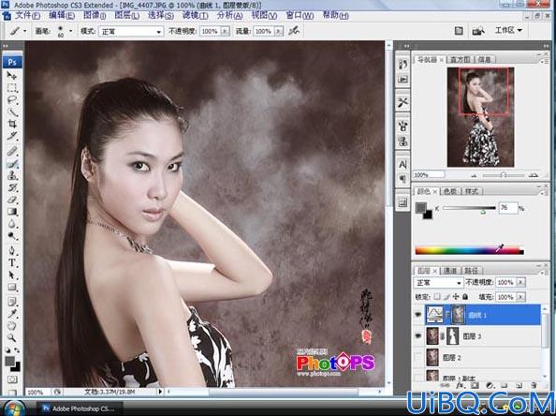Select the Crop tool

[12, 124]
